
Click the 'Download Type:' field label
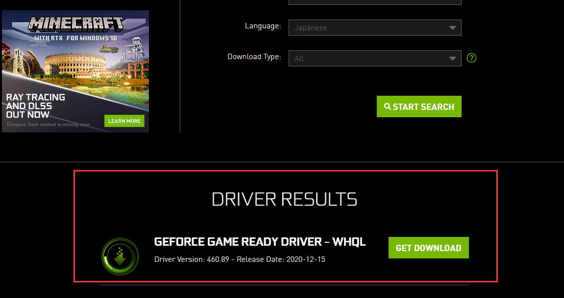[254, 57]
